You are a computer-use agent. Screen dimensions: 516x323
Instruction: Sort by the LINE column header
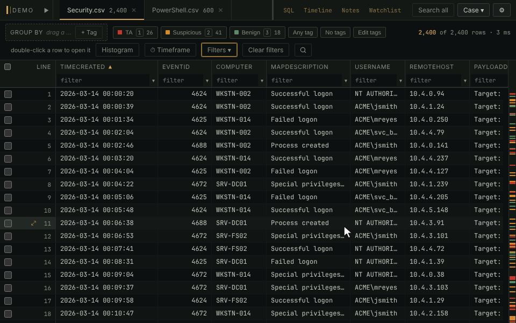pyautogui.click(x=44, y=67)
